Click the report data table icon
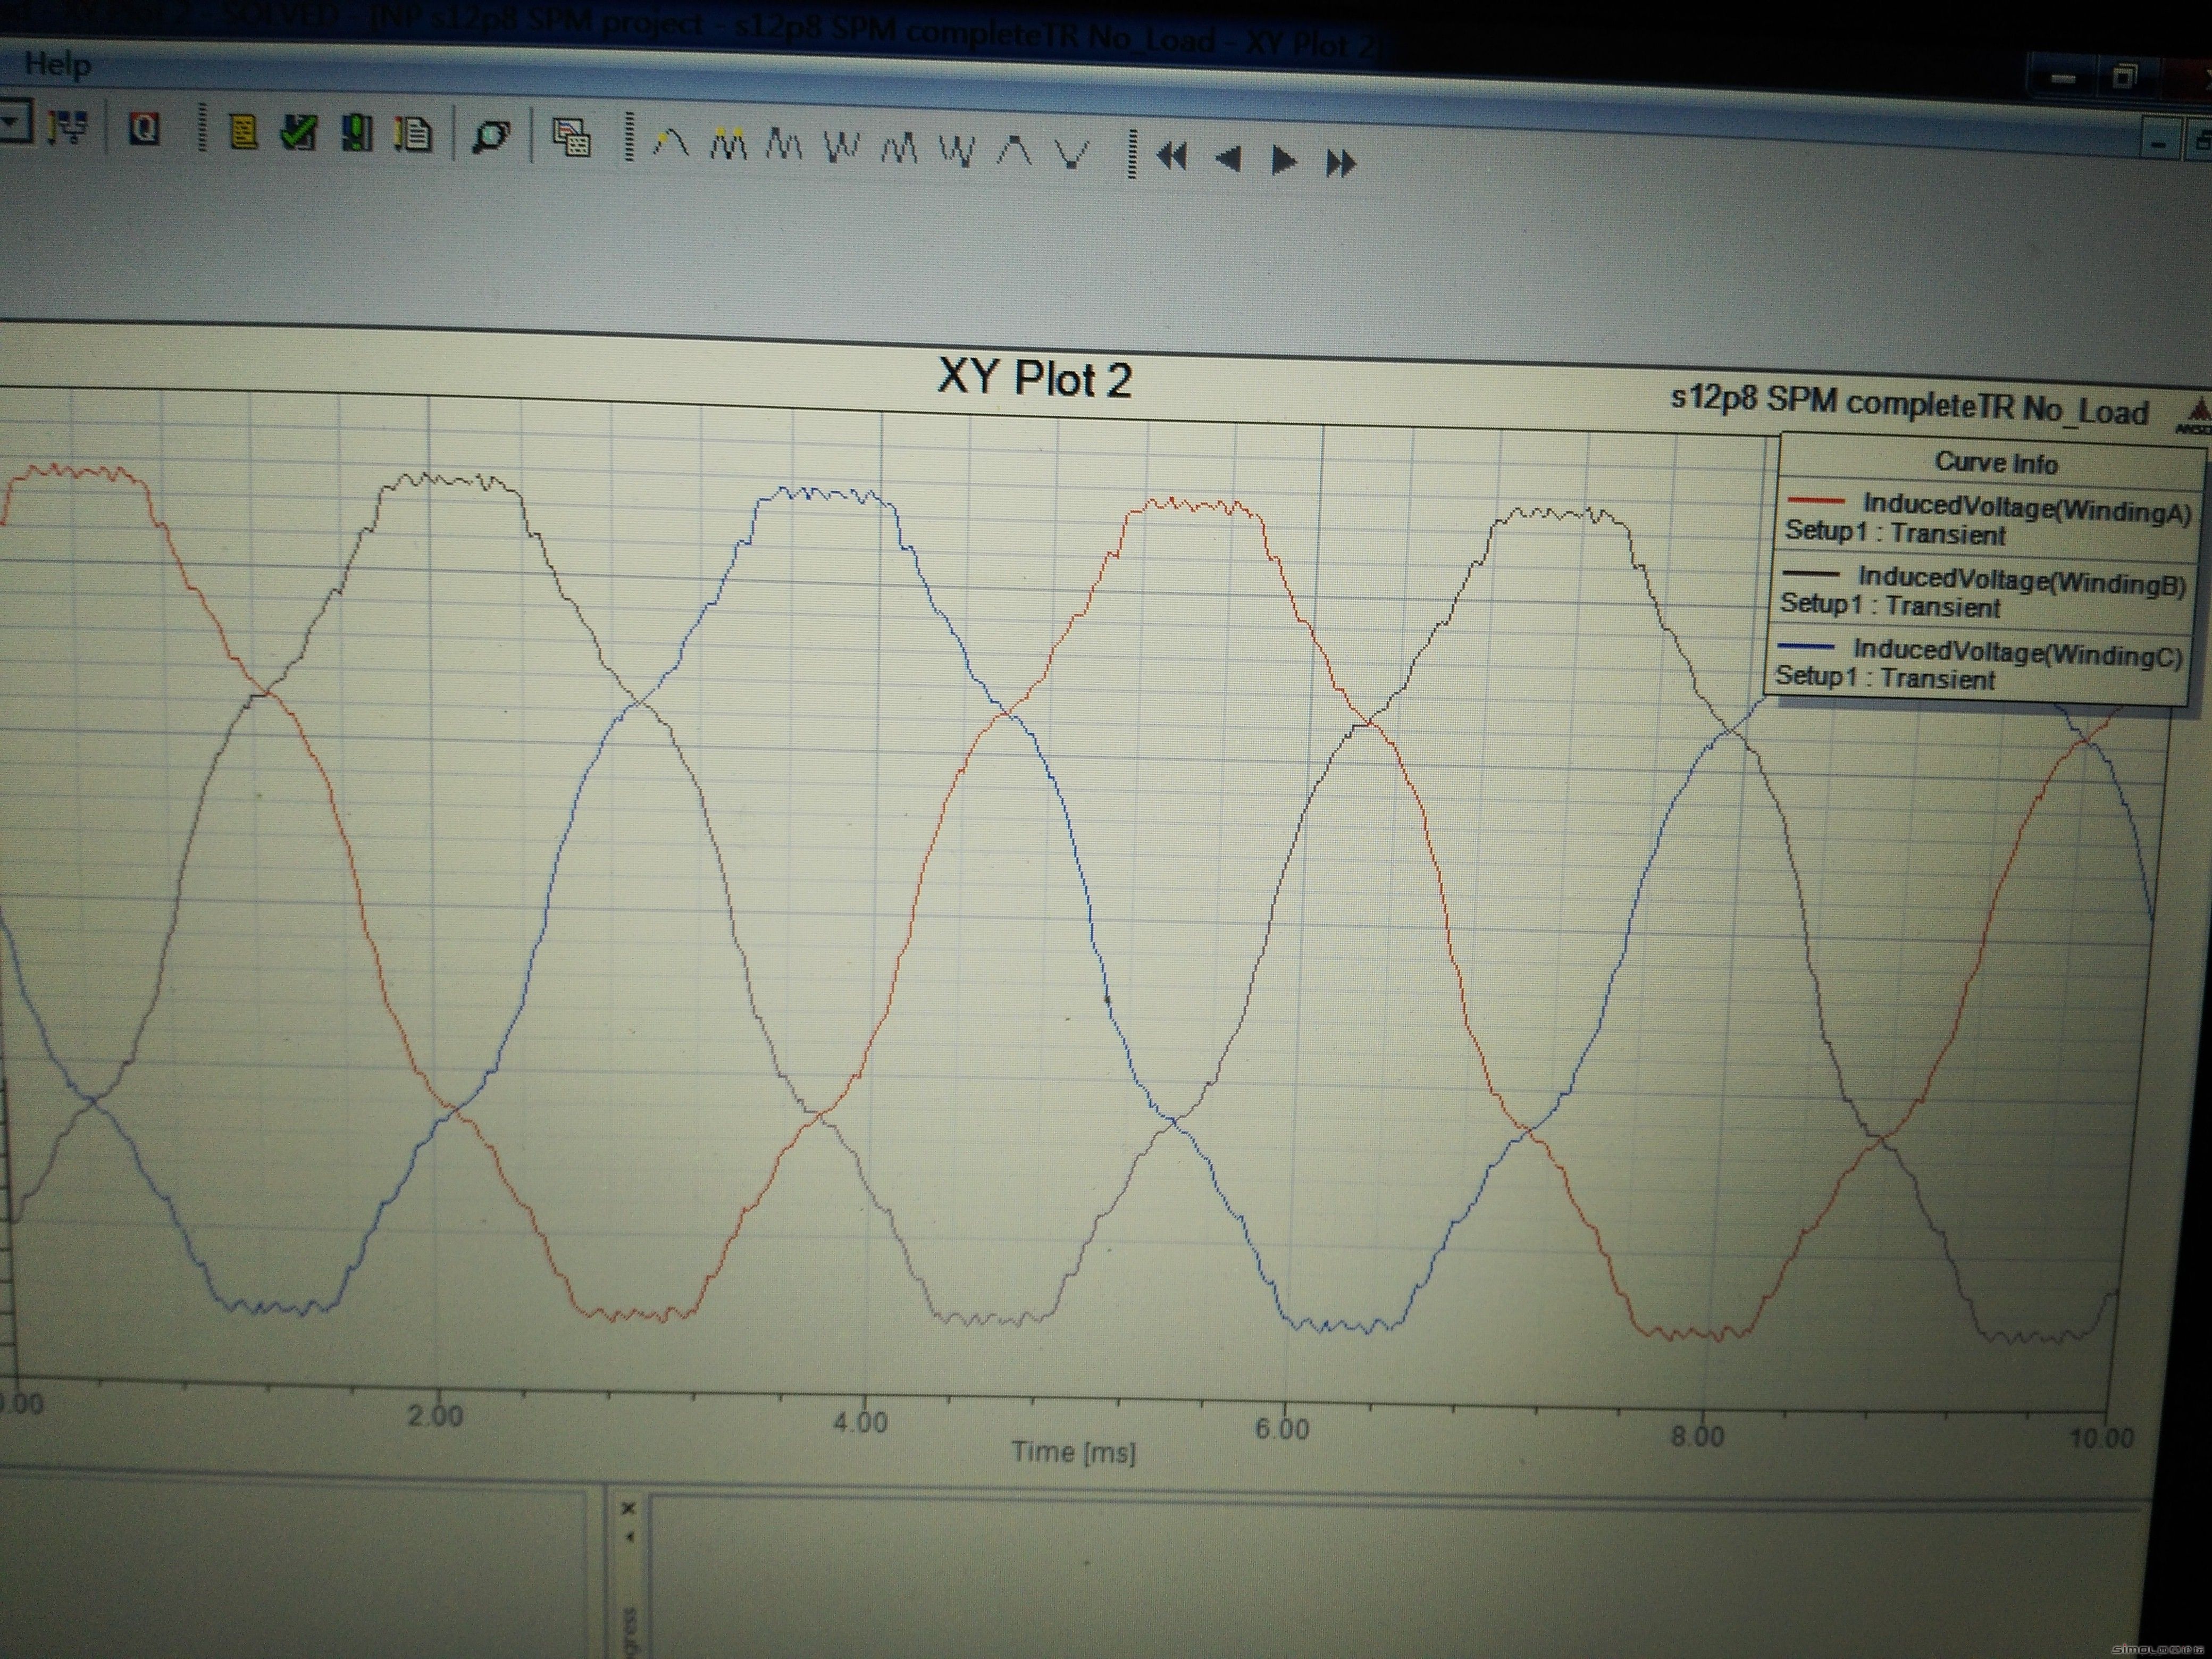Screen dimensions: 2212x1659 (x=571, y=138)
